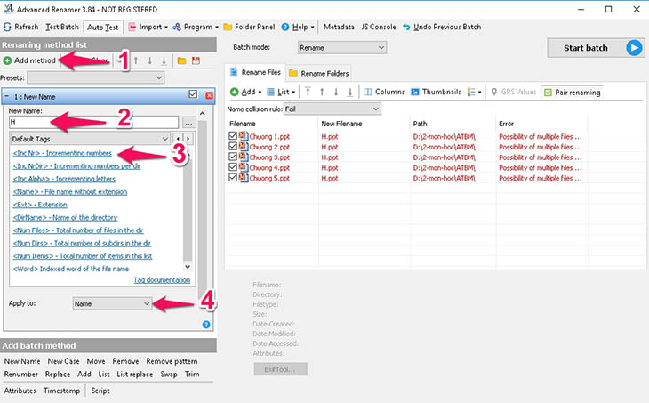
Task: Uncheck Chuong 4.ppt file
Action: click(x=233, y=167)
